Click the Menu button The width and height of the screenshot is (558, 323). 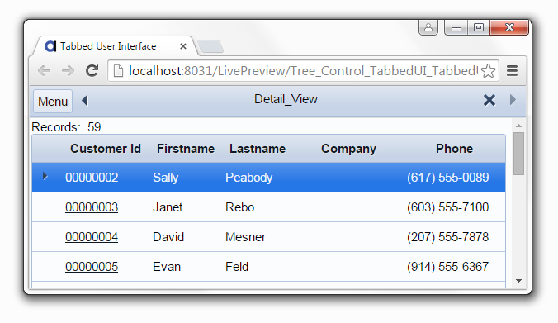(x=53, y=102)
